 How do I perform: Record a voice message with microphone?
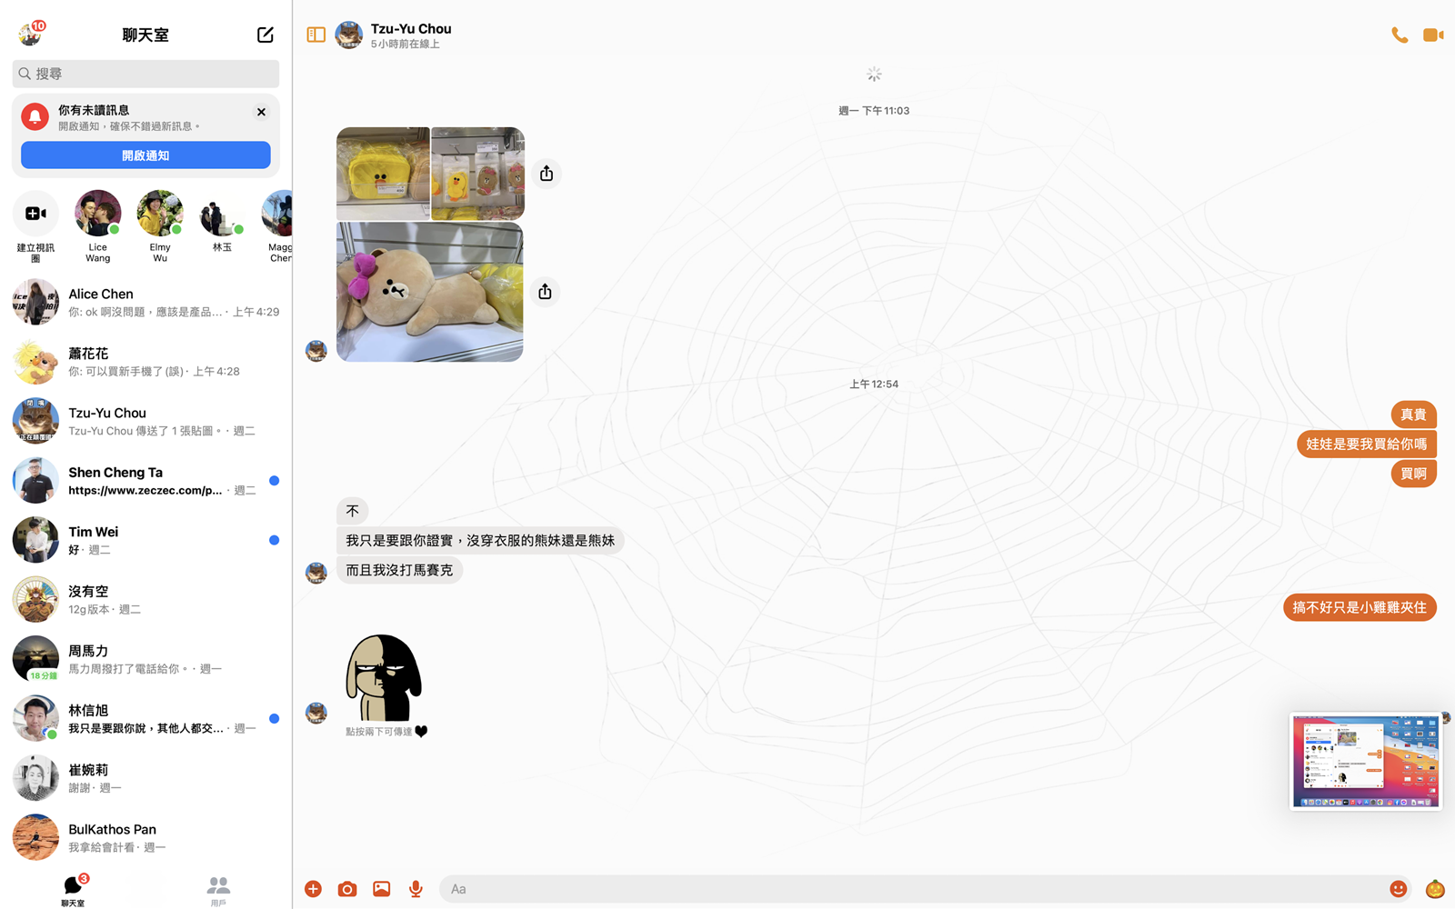click(416, 889)
